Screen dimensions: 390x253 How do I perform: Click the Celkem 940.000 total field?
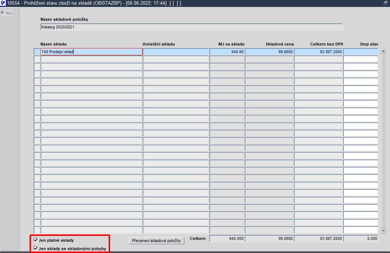pyautogui.click(x=227, y=238)
